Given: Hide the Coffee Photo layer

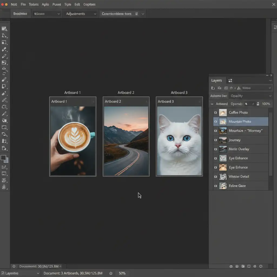Looking at the screenshot, I should (x=216, y=113).
